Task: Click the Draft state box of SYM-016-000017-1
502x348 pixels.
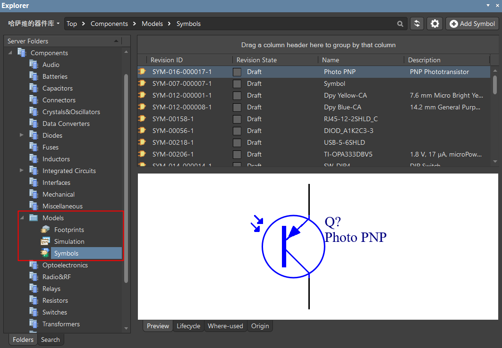Action: pos(237,72)
